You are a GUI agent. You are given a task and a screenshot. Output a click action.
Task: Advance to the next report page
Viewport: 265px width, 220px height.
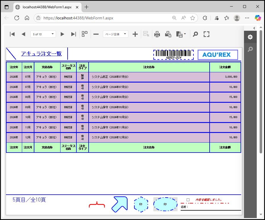(x=62, y=34)
